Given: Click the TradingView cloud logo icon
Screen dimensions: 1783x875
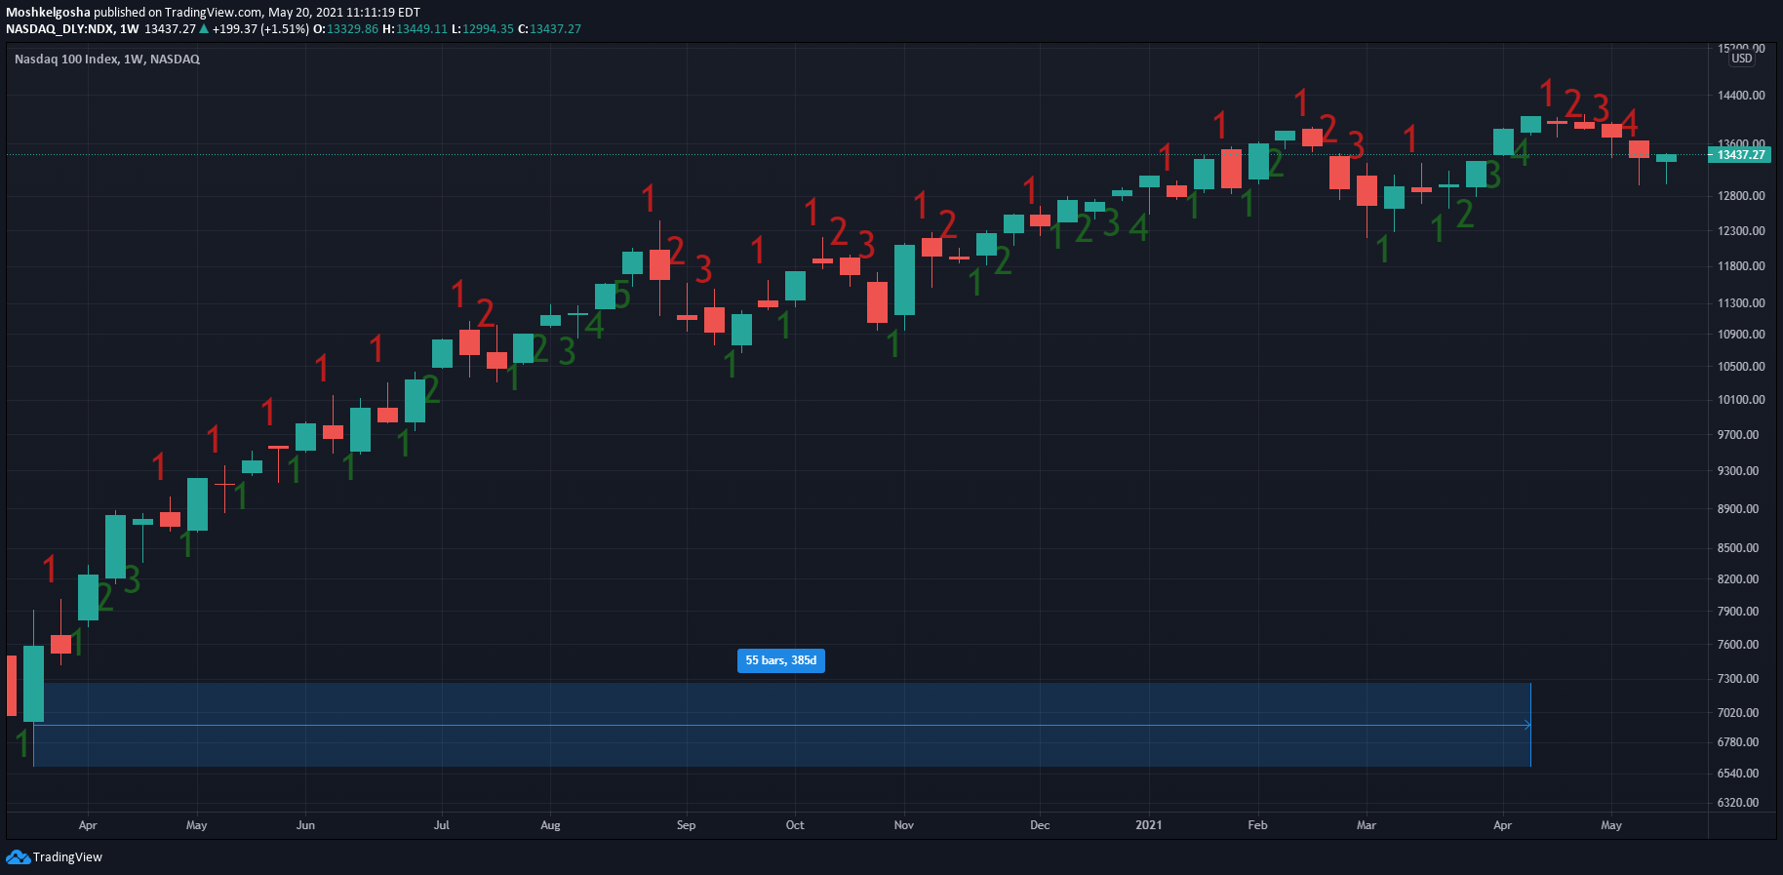Looking at the screenshot, I should coord(18,857).
